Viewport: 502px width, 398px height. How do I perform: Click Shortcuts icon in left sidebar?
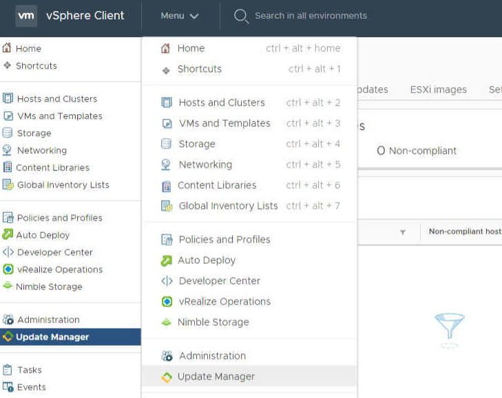(7, 65)
